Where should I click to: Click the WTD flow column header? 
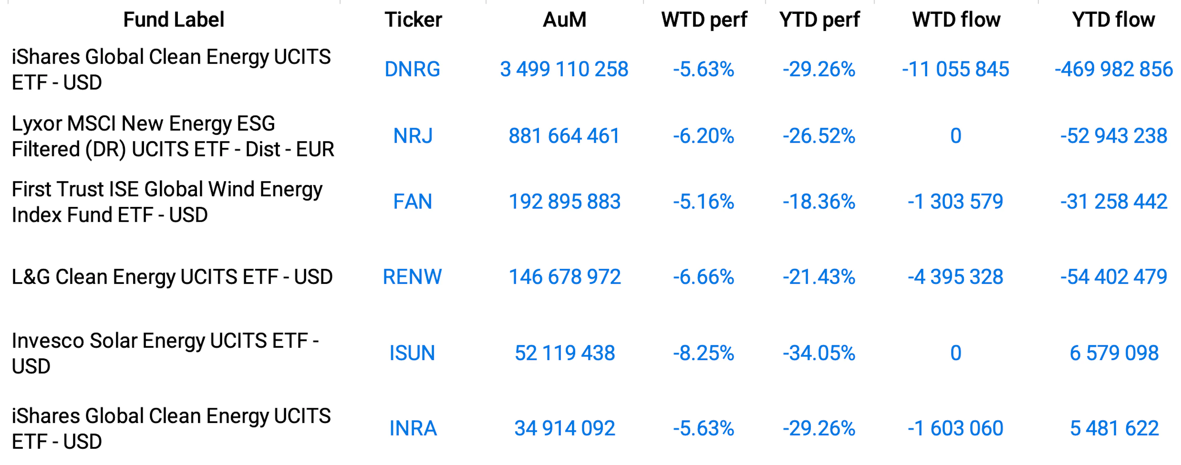coord(956,20)
